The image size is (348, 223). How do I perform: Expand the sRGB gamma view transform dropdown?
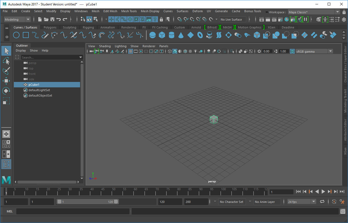pyautogui.click(x=330, y=51)
